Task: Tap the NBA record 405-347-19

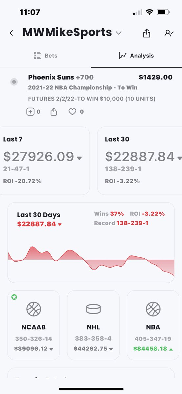Action: point(153,339)
